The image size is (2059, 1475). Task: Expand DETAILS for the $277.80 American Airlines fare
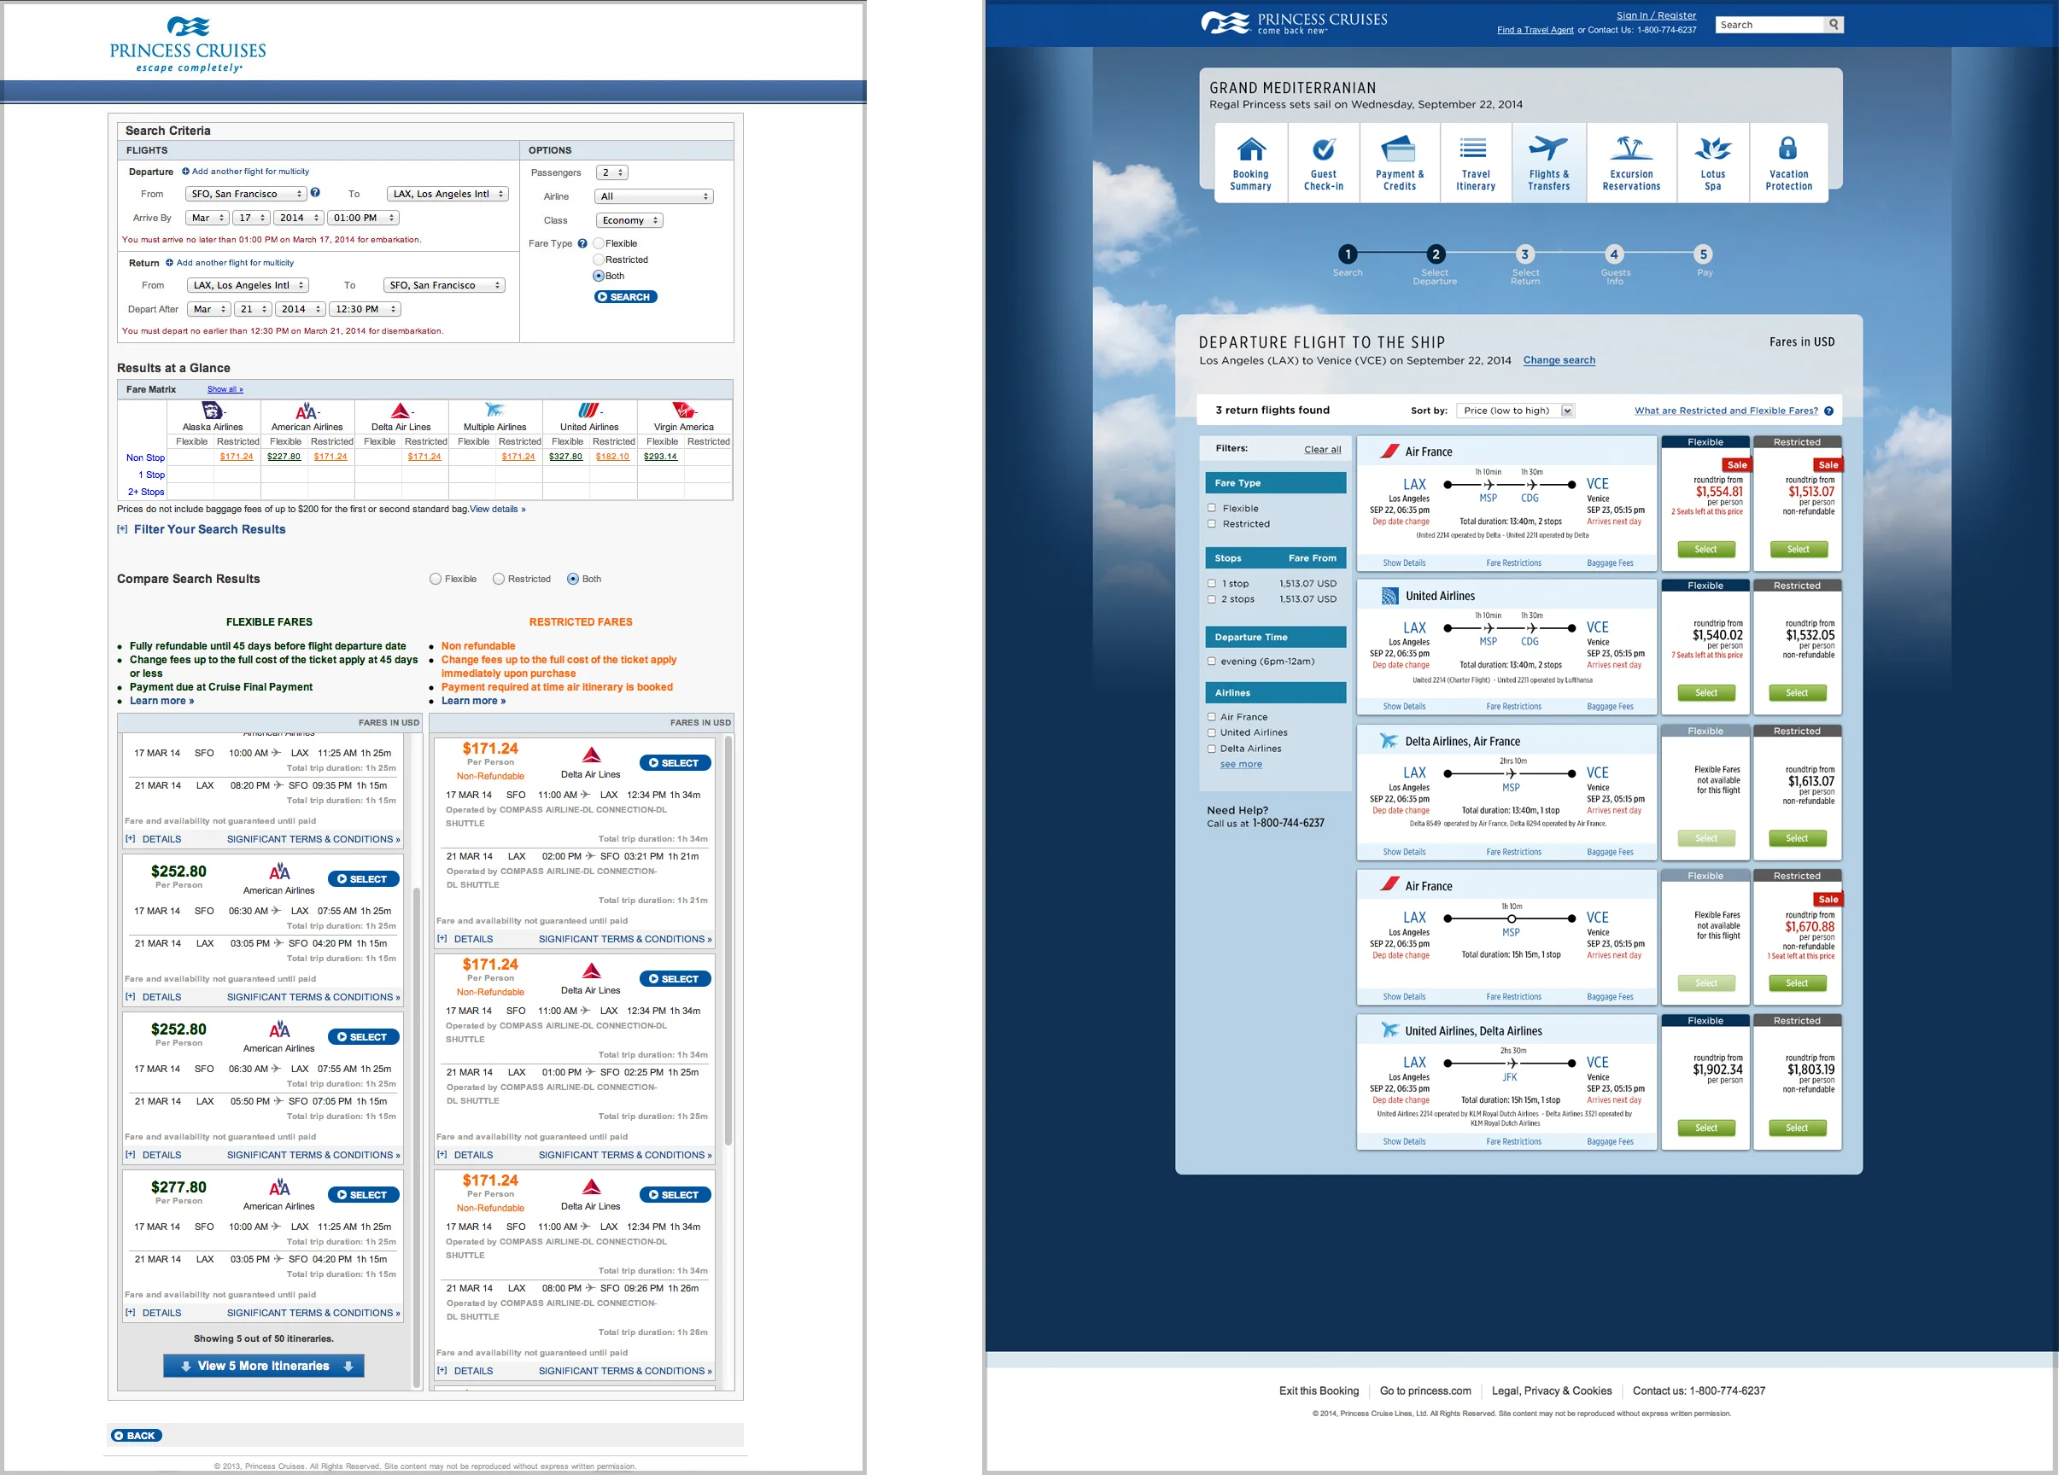point(154,1313)
